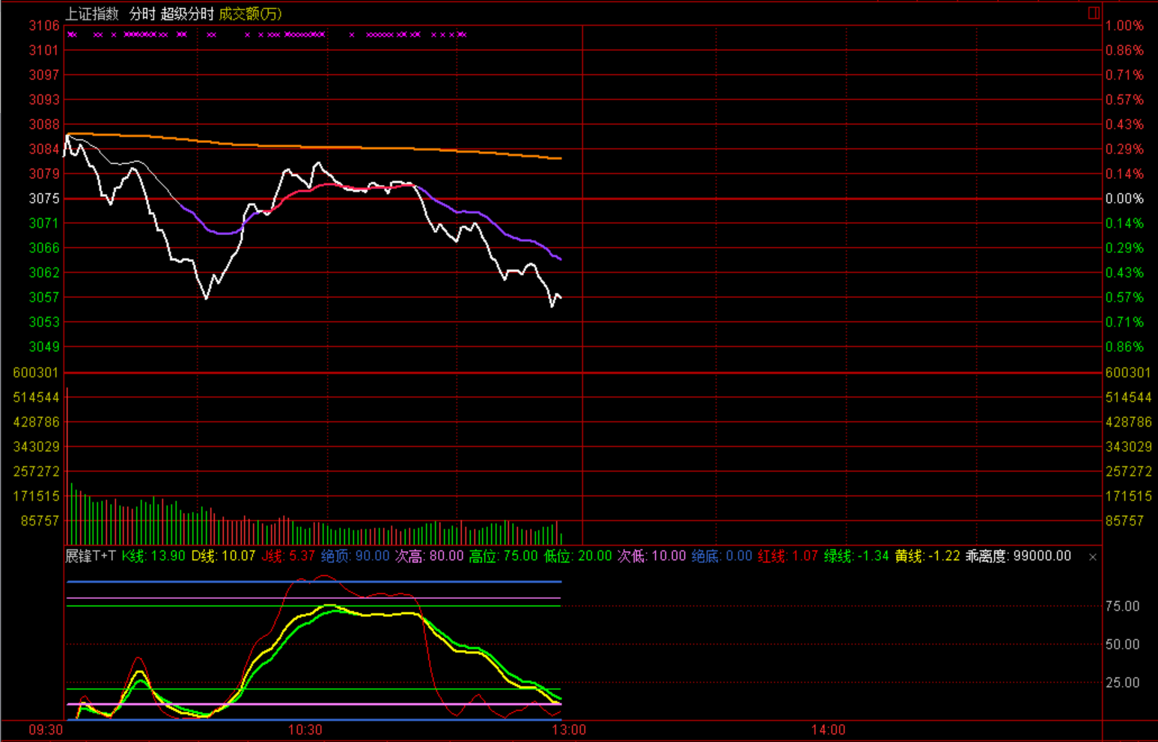Click the 25.00 indicator scale label
The image size is (1158, 742).
(x=1122, y=682)
